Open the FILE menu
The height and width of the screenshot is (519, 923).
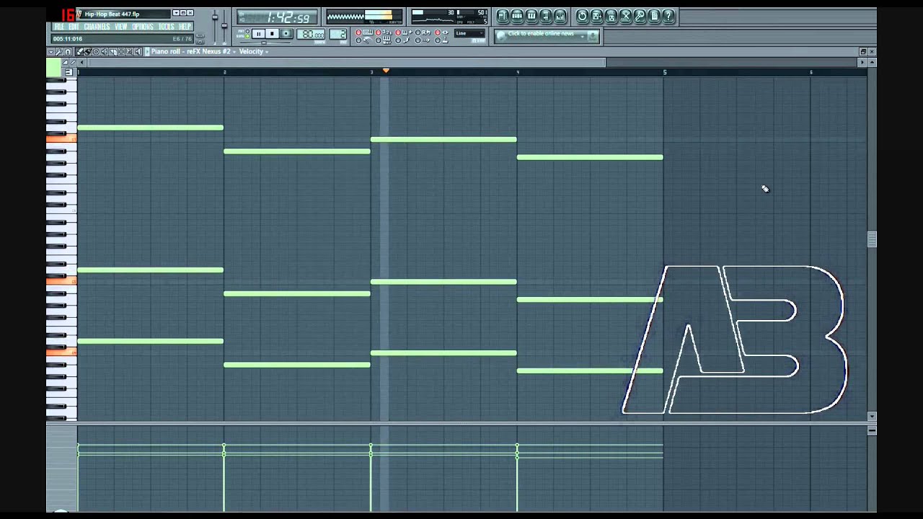pos(58,27)
